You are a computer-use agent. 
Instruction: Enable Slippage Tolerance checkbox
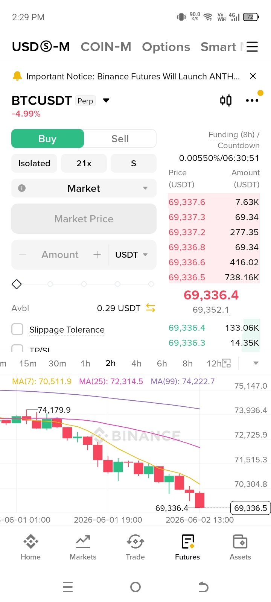(x=17, y=329)
